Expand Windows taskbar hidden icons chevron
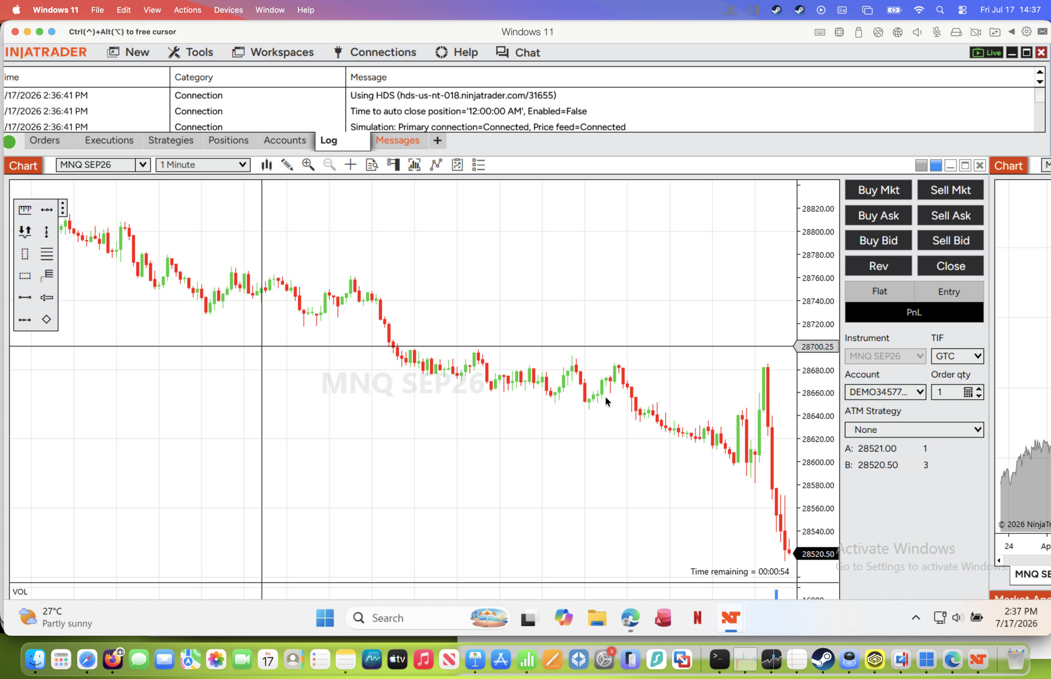This screenshot has height=679, width=1051. pos(916,617)
